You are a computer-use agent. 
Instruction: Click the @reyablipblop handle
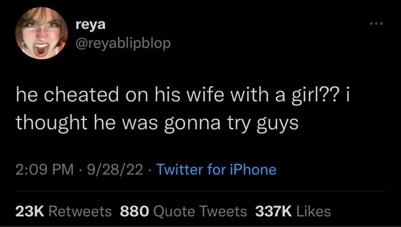pyautogui.click(x=123, y=44)
